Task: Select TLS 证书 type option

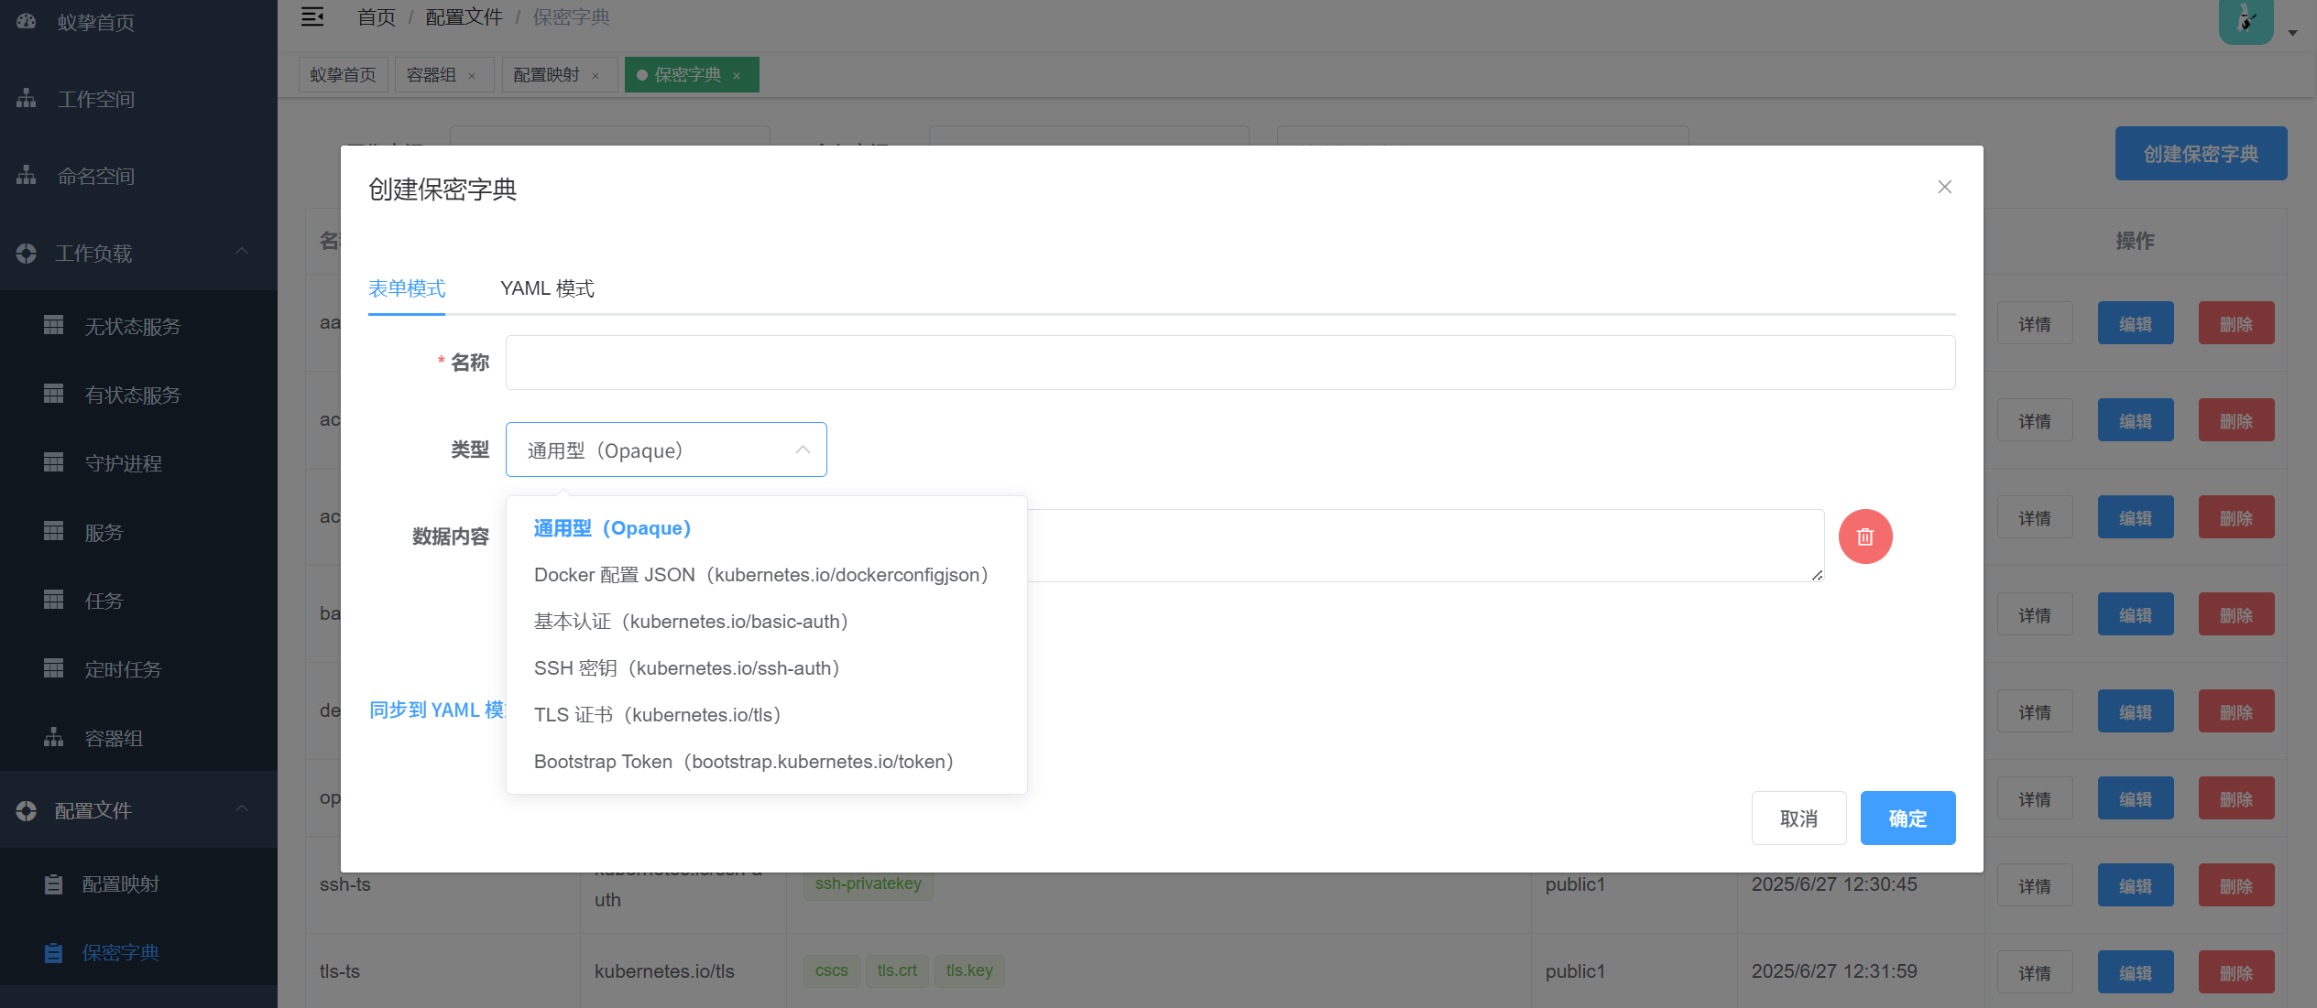Action: [657, 715]
